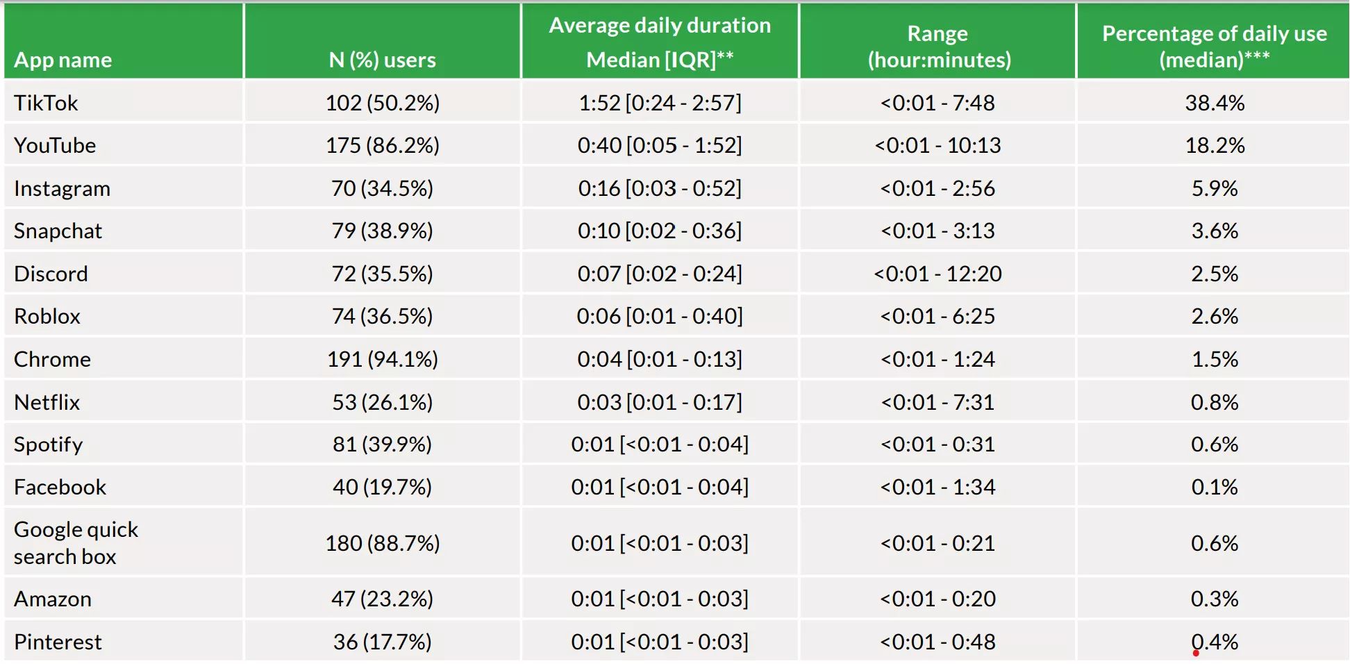This screenshot has height=664, width=1350.
Task: Select Discord's 2.5% daily use cell
Action: [x=1214, y=274]
